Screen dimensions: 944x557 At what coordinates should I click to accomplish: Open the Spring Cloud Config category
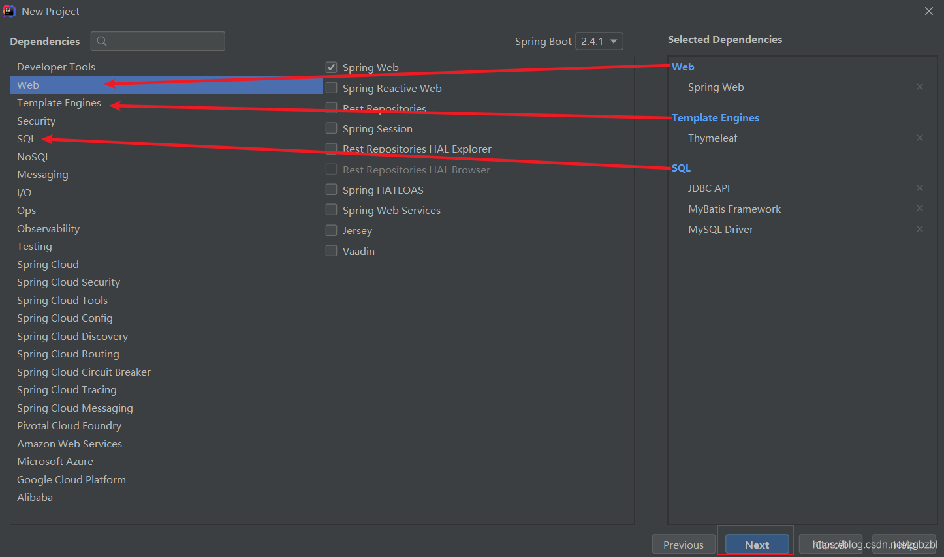point(166,318)
